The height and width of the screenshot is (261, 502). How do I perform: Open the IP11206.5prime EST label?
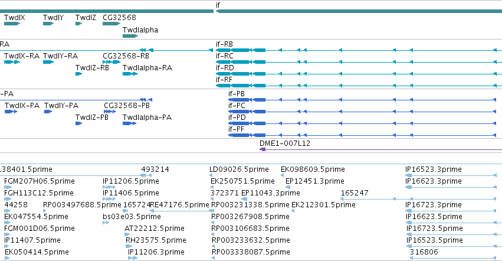(x=131, y=181)
